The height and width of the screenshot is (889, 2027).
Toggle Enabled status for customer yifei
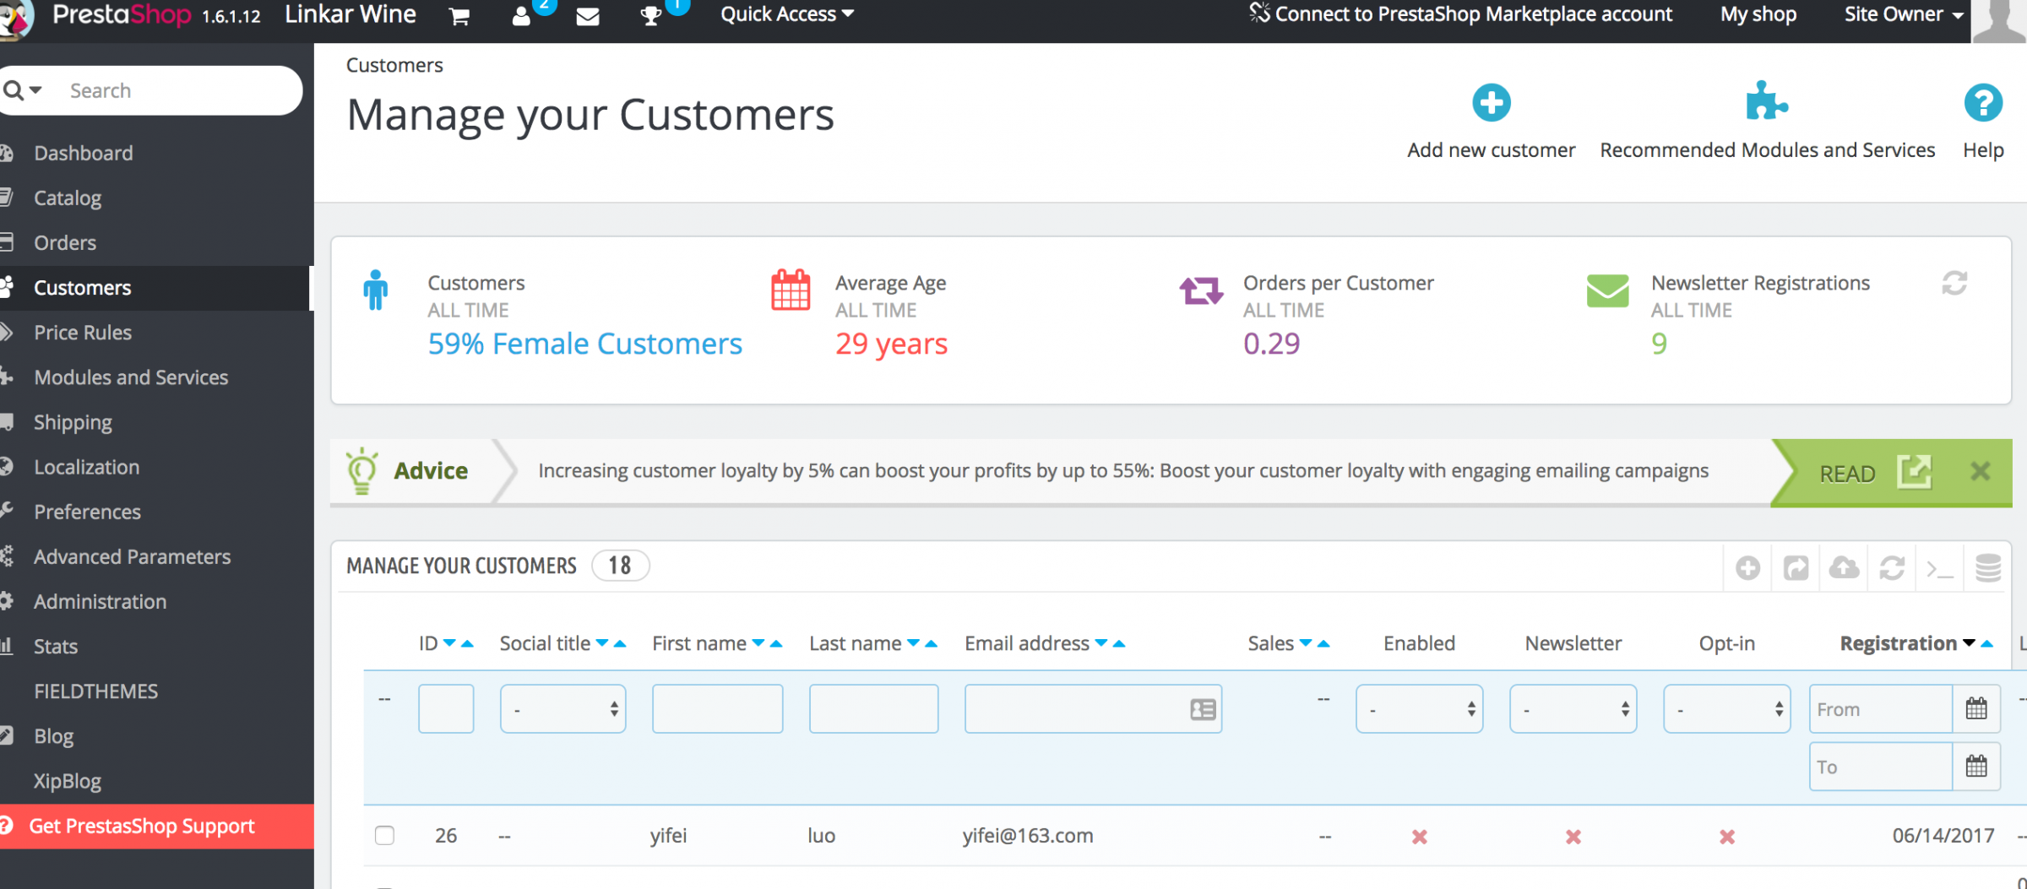[x=1419, y=836]
